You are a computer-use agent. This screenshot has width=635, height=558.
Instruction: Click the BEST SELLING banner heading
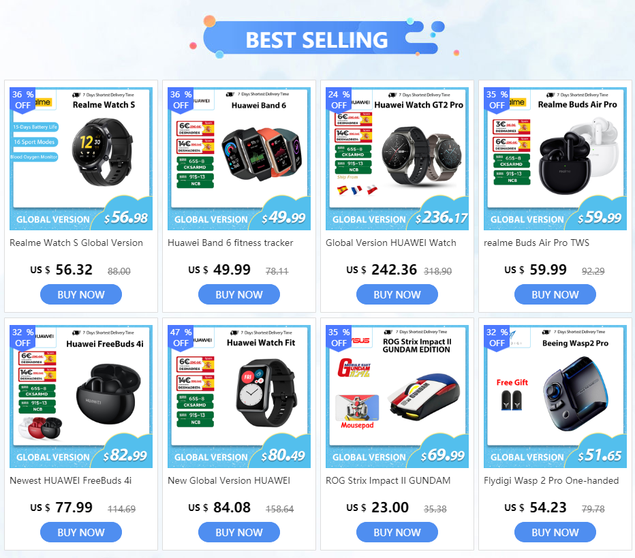click(317, 40)
